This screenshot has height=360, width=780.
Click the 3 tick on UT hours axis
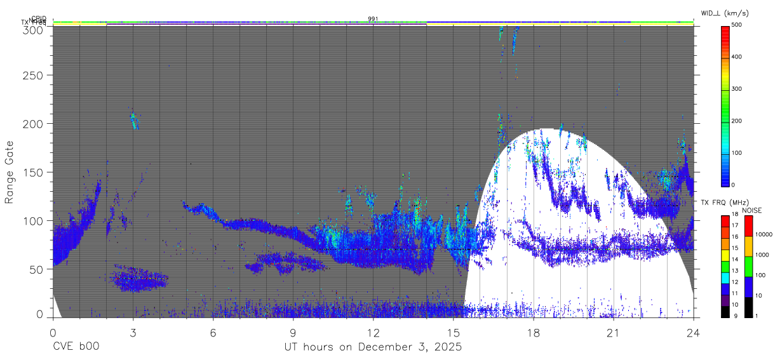(133, 332)
